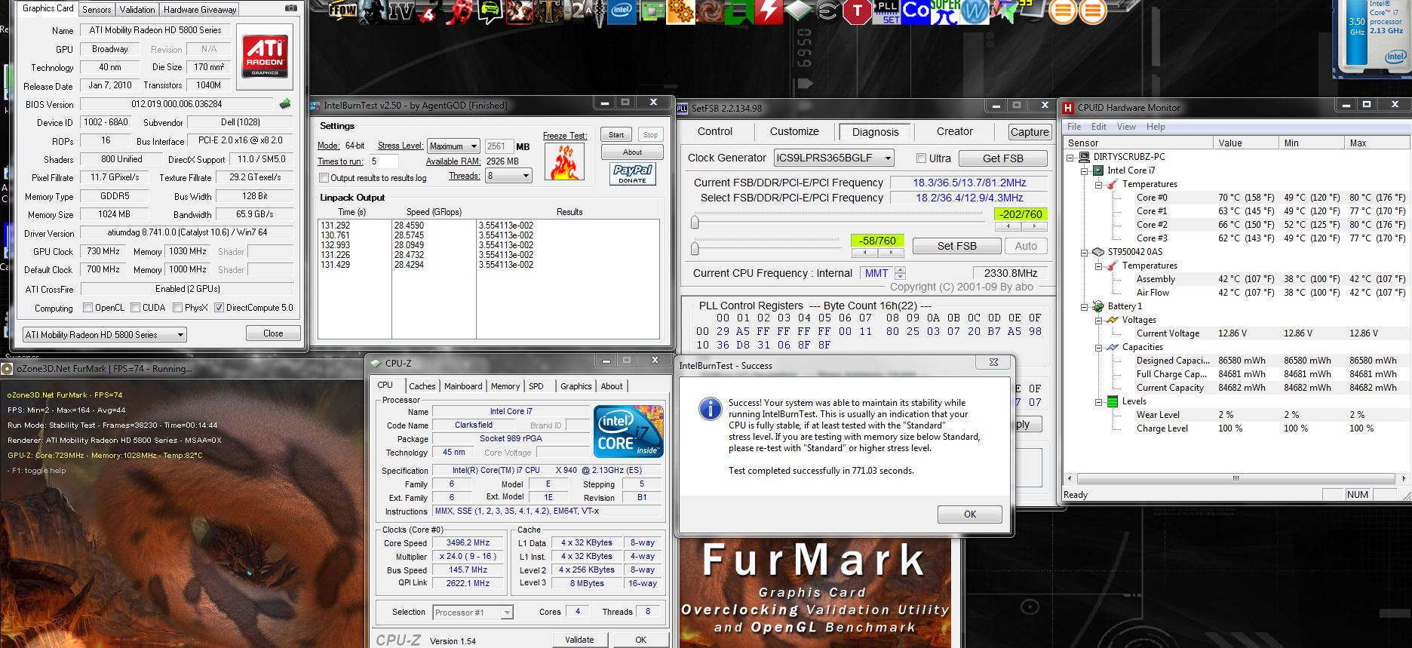Image resolution: width=1412 pixels, height=648 pixels.
Task: Click the green Levels icon in Hardware Monitor
Action: (1113, 401)
